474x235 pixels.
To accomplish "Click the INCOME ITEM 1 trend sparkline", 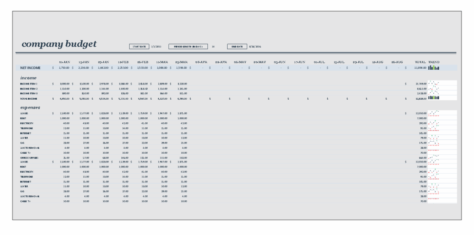I will pyautogui.click(x=434, y=83).
